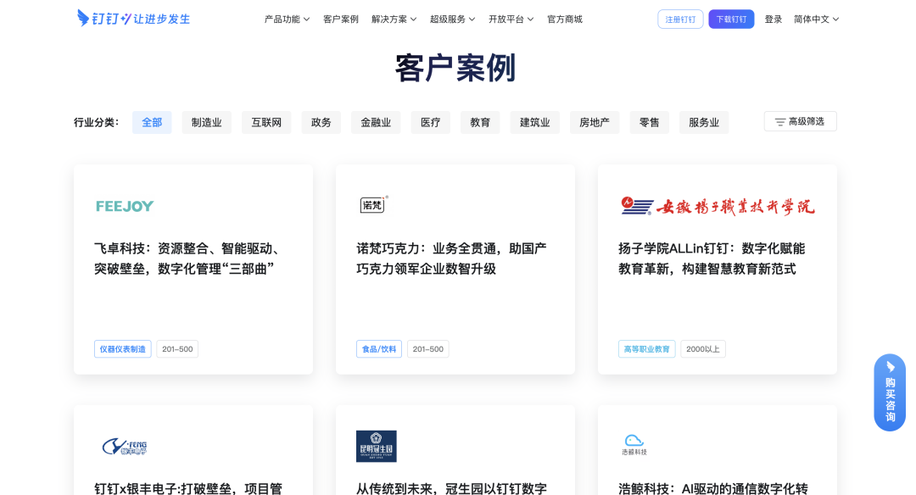Open the 钉钉x银丰电子 case title
916x495 pixels.
click(x=188, y=488)
